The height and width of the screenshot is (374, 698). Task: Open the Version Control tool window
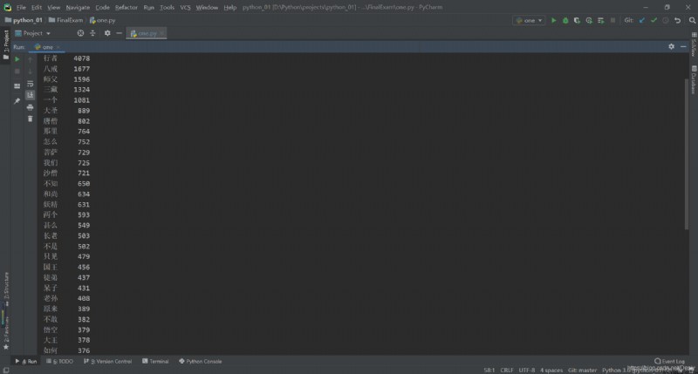coord(107,361)
